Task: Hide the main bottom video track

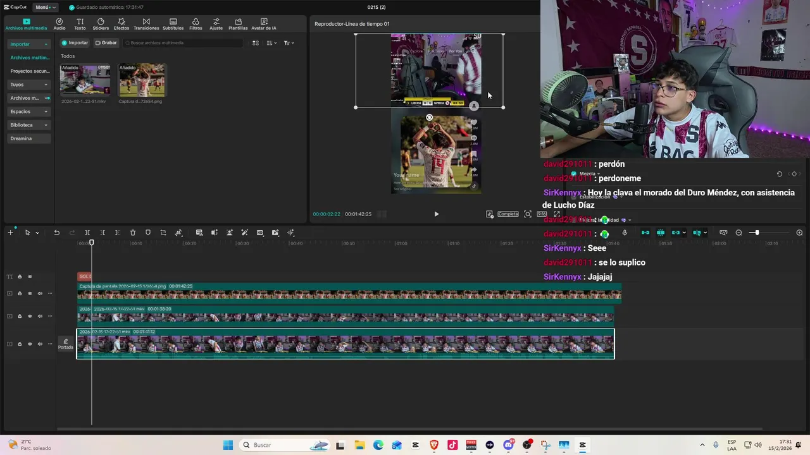Action: 30,344
